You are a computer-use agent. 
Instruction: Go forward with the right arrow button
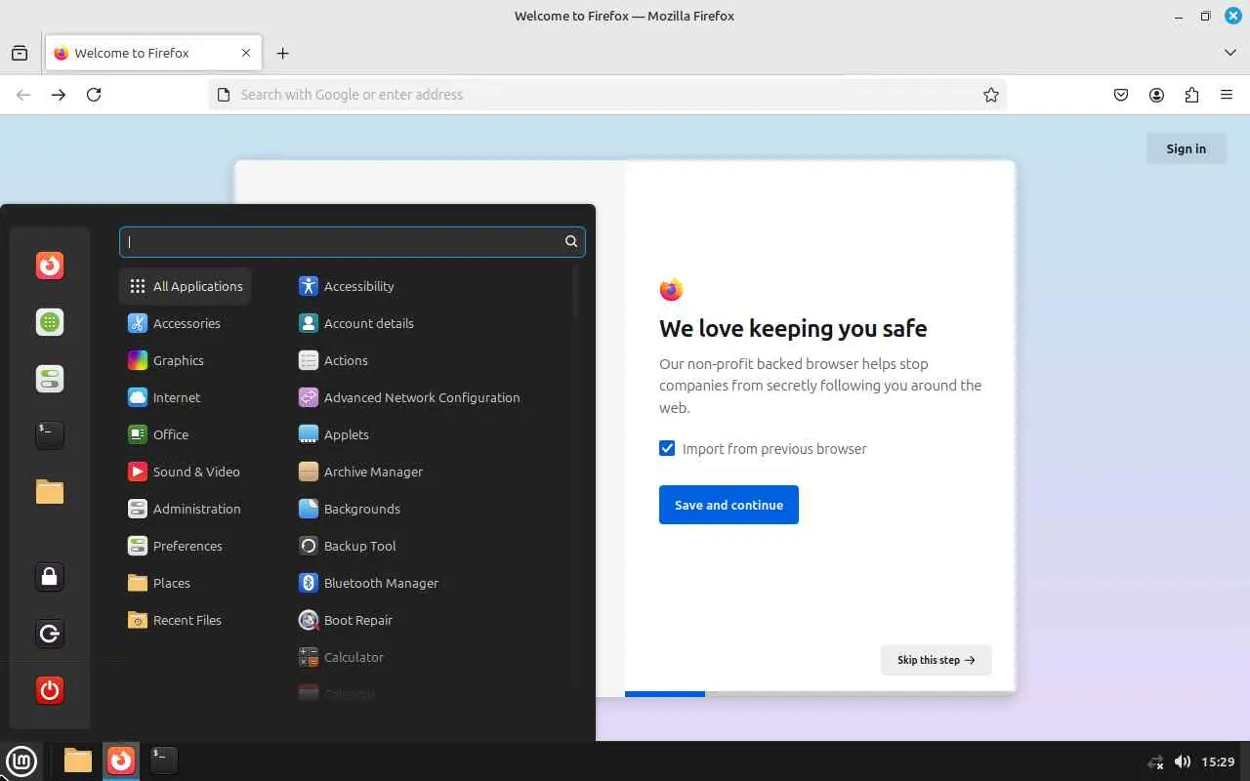pyautogui.click(x=59, y=95)
